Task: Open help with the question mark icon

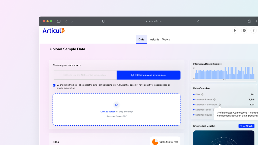Action: (253, 30)
